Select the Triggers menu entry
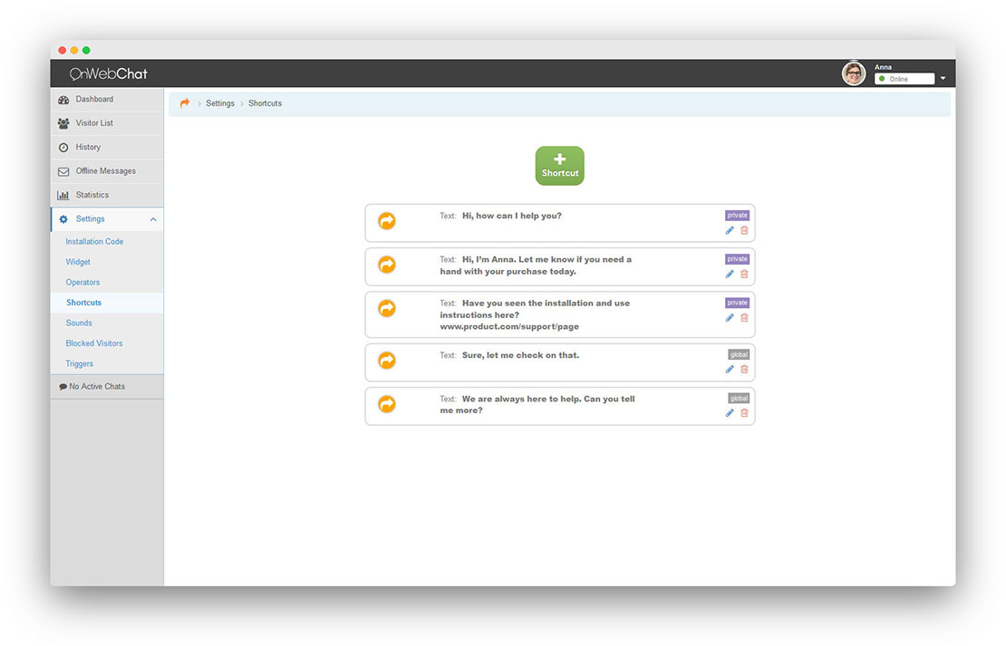The width and height of the screenshot is (1006, 646). point(80,363)
